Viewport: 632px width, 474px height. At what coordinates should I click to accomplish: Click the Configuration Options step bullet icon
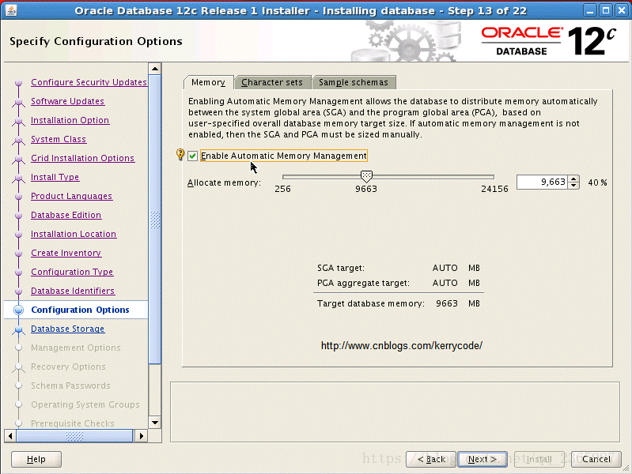click(18, 310)
